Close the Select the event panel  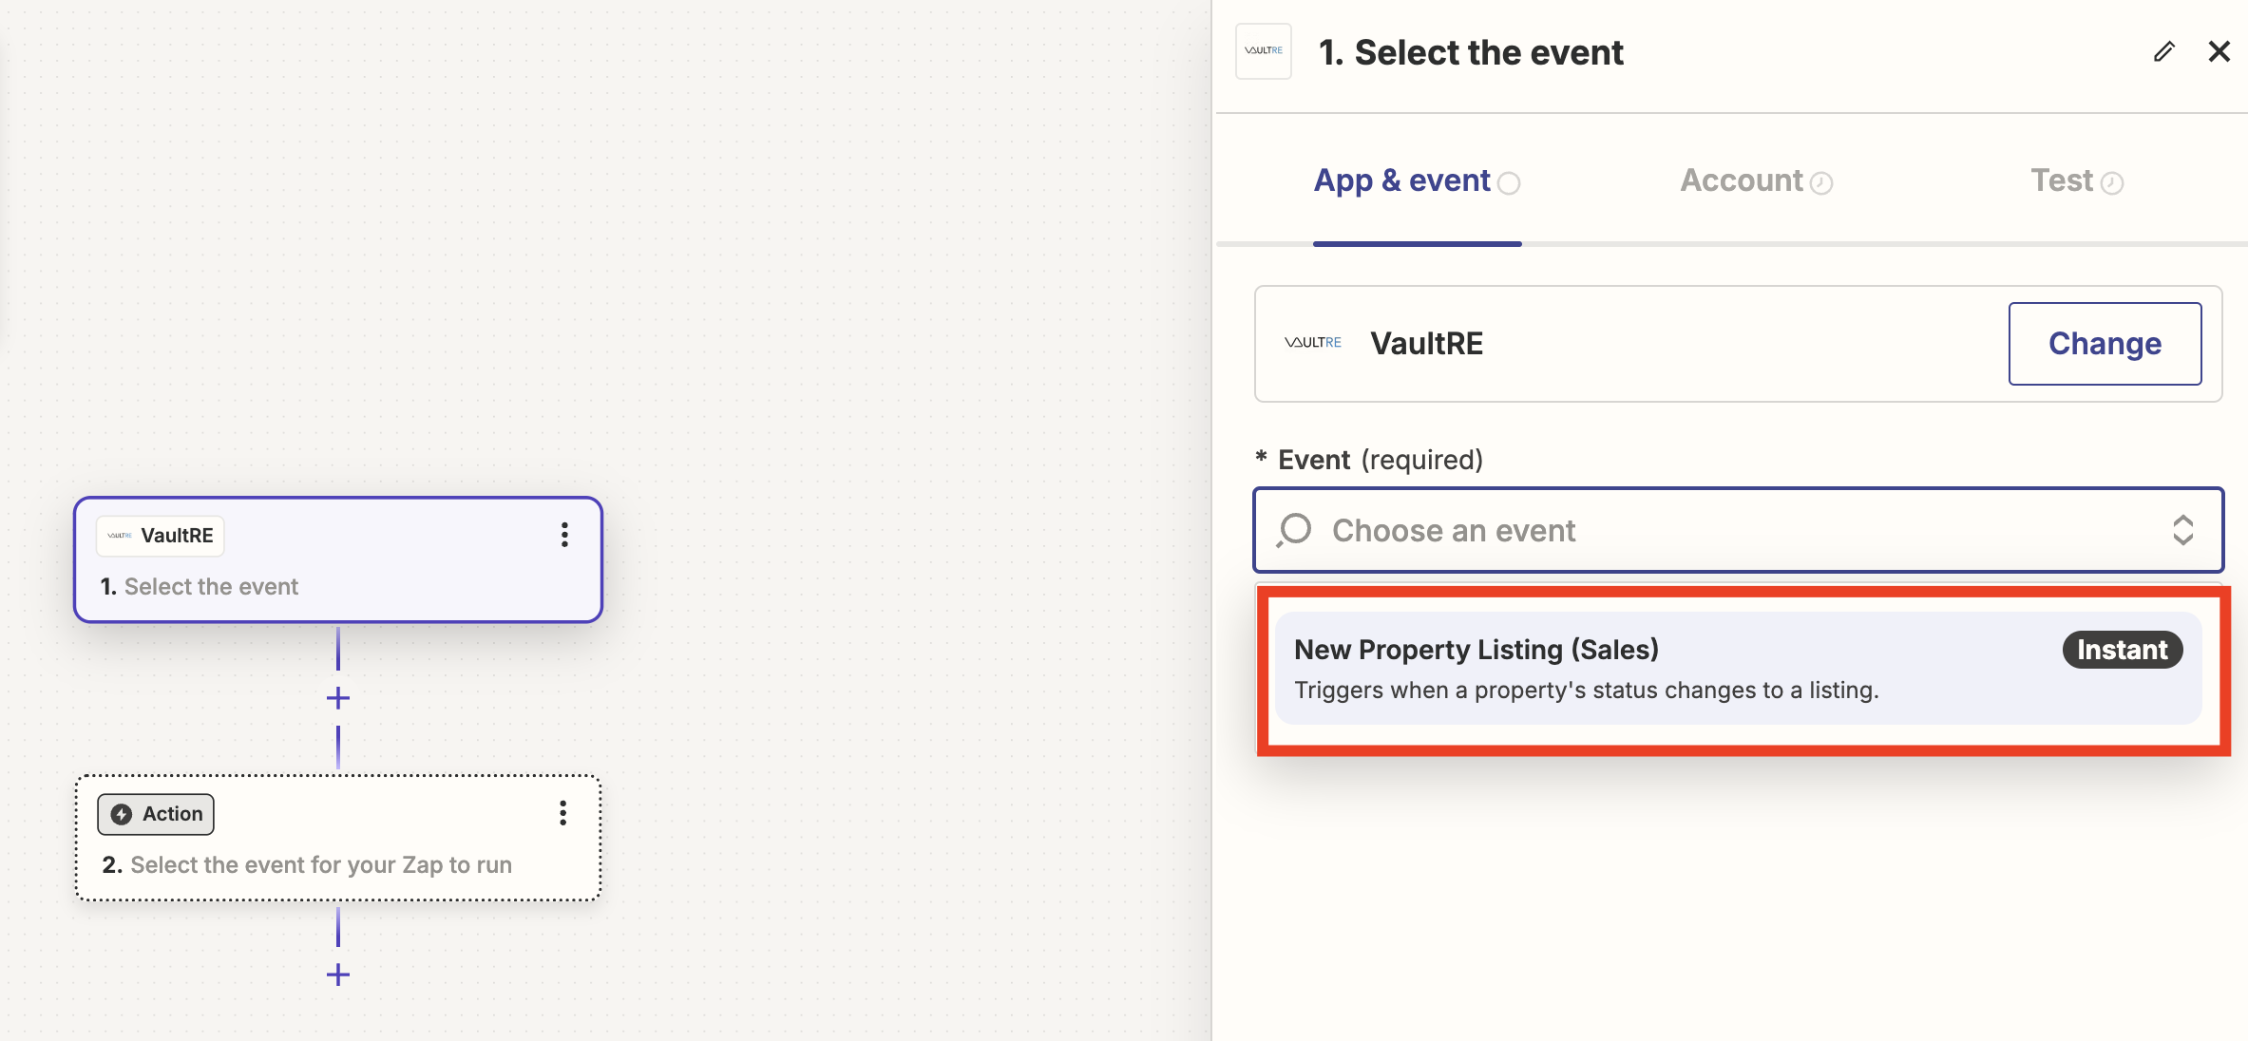click(2219, 51)
